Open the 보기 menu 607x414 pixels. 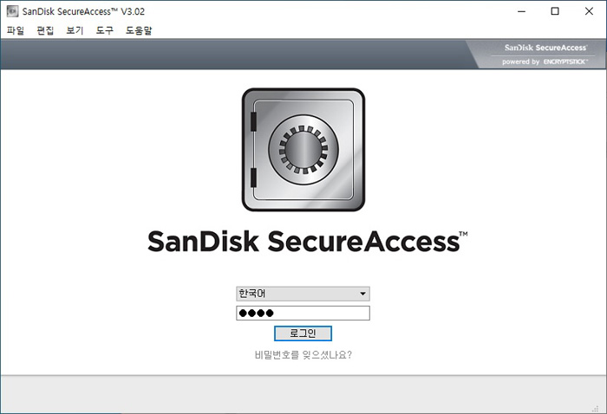click(75, 30)
